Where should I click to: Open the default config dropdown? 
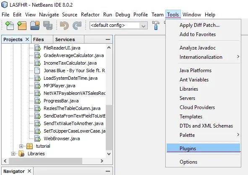click(144, 26)
